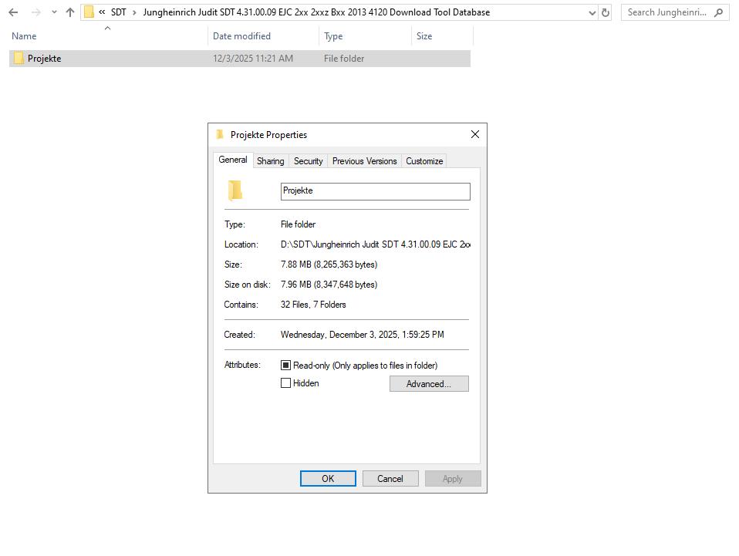Viewport: 739px width, 556px height.
Task: Confirm the dialog with OK
Action: tap(328, 479)
